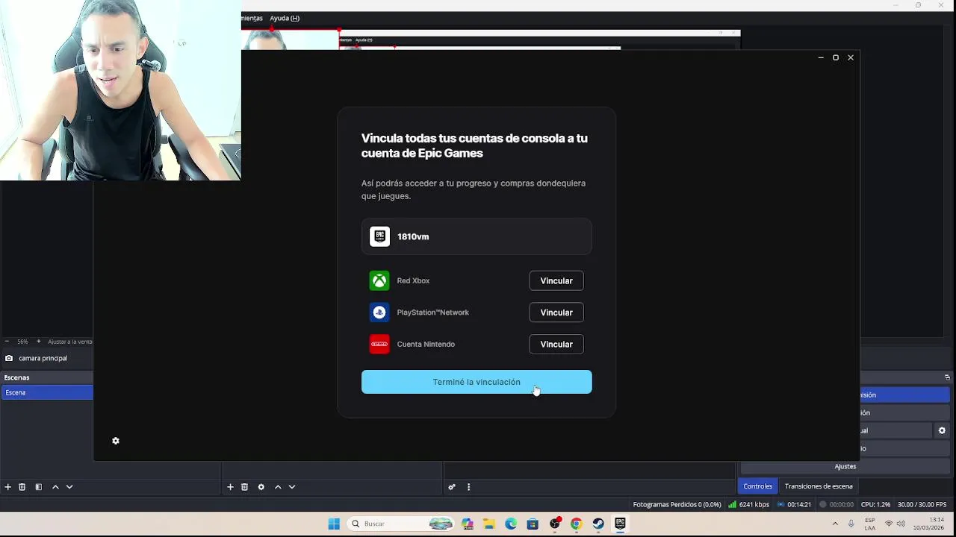Open virtual camera settings gear in Controls

click(x=942, y=430)
